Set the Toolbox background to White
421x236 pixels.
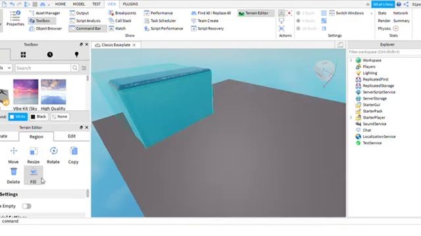click(18, 117)
